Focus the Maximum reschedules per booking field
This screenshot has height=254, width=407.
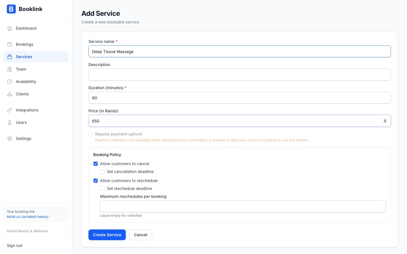tap(243, 206)
